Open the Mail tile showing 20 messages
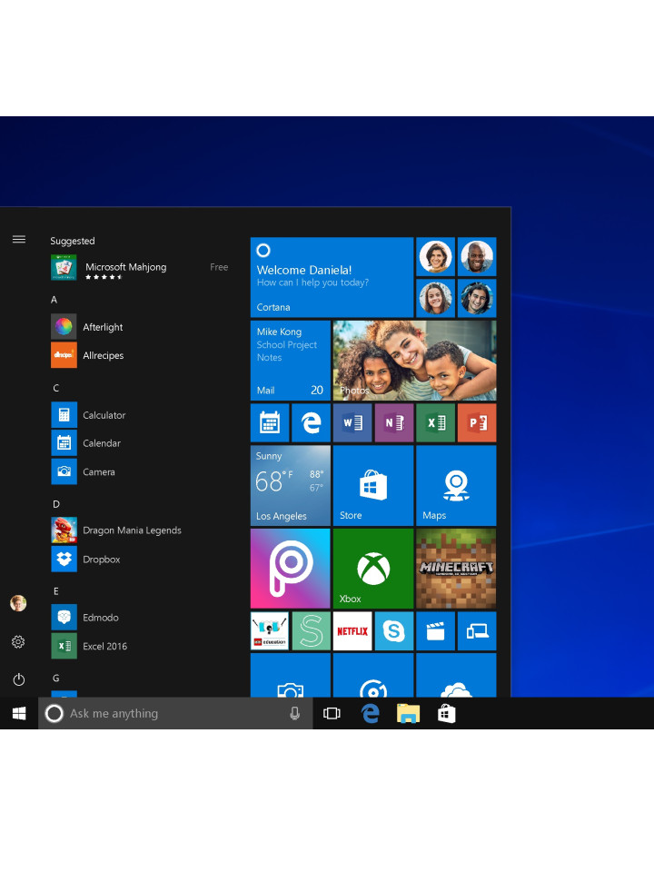Viewport: 654px width, 872px height. tap(291, 360)
